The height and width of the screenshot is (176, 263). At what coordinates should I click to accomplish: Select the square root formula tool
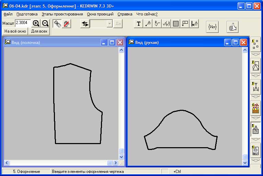(166, 24)
